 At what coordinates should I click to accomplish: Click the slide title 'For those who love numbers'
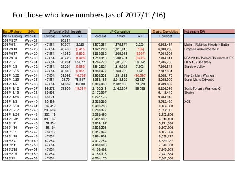(58, 15)
